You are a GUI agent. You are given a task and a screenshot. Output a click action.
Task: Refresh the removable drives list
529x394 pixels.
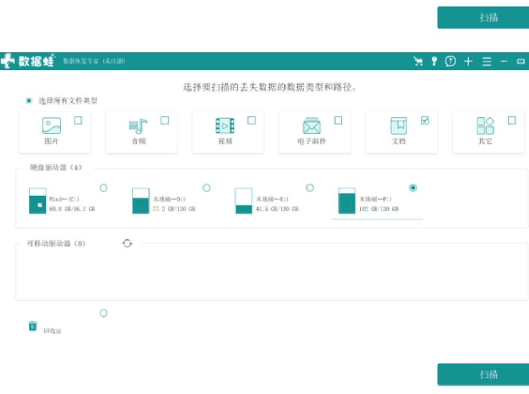point(128,243)
